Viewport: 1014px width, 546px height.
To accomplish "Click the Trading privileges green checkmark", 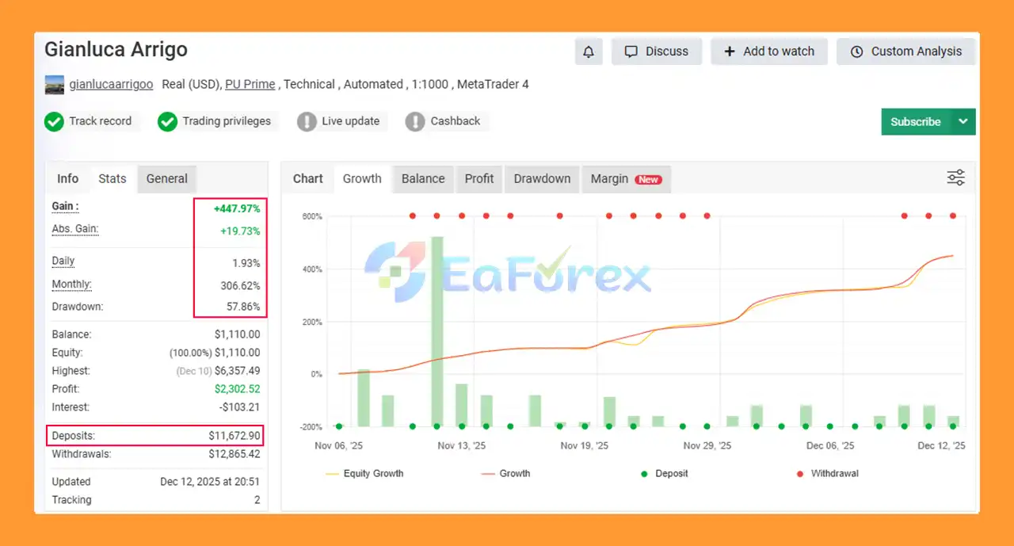I will click(x=167, y=121).
